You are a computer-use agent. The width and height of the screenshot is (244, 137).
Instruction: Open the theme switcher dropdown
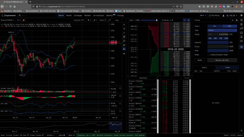pyautogui.click(x=203, y=16)
